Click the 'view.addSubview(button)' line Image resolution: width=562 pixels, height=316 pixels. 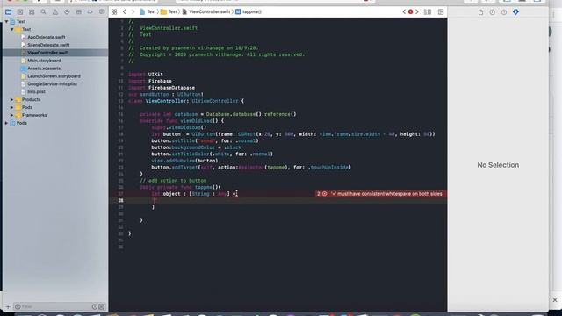(184, 161)
